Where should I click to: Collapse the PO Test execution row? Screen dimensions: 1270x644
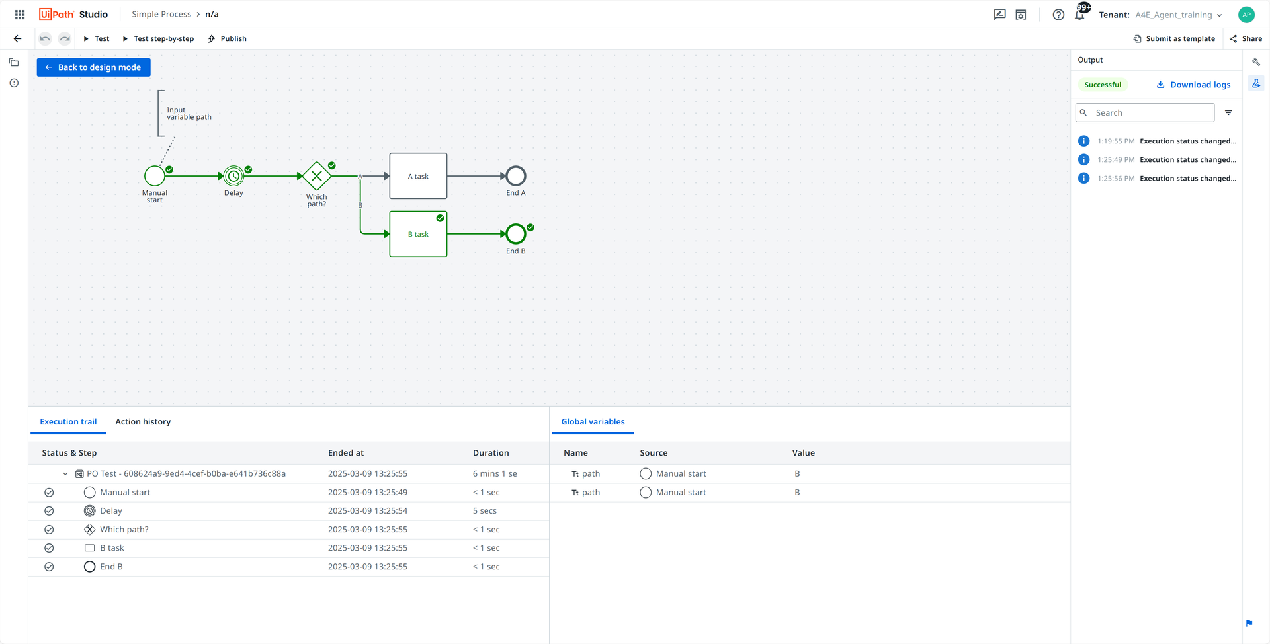(x=65, y=474)
